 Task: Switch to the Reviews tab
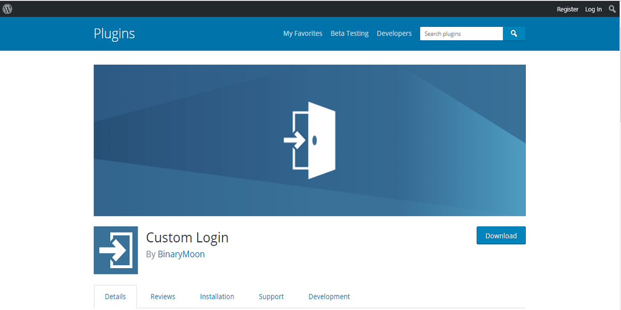(163, 297)
